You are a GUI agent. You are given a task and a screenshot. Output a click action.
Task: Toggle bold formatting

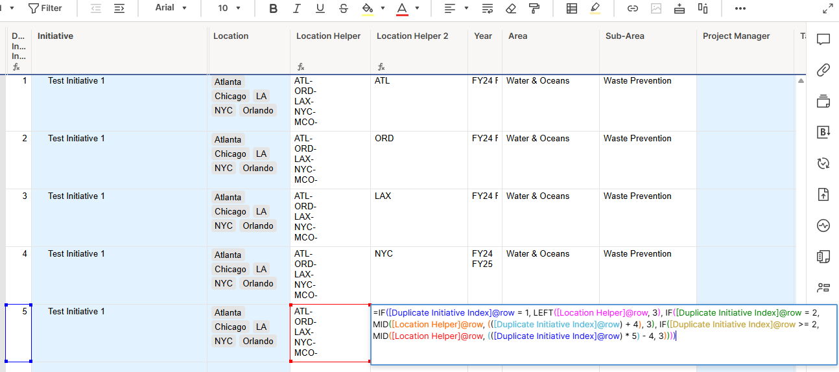click(274, 8)
